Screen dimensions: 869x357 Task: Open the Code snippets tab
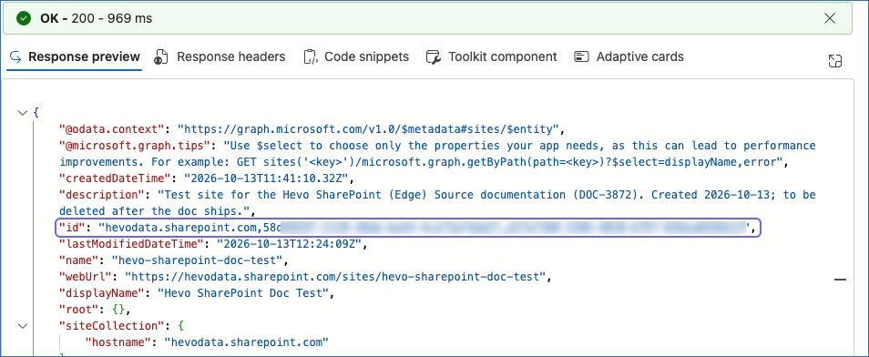356,56
